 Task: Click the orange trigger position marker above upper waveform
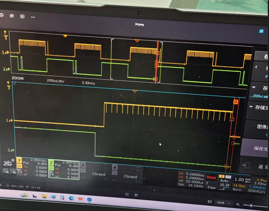coord(65,36)
